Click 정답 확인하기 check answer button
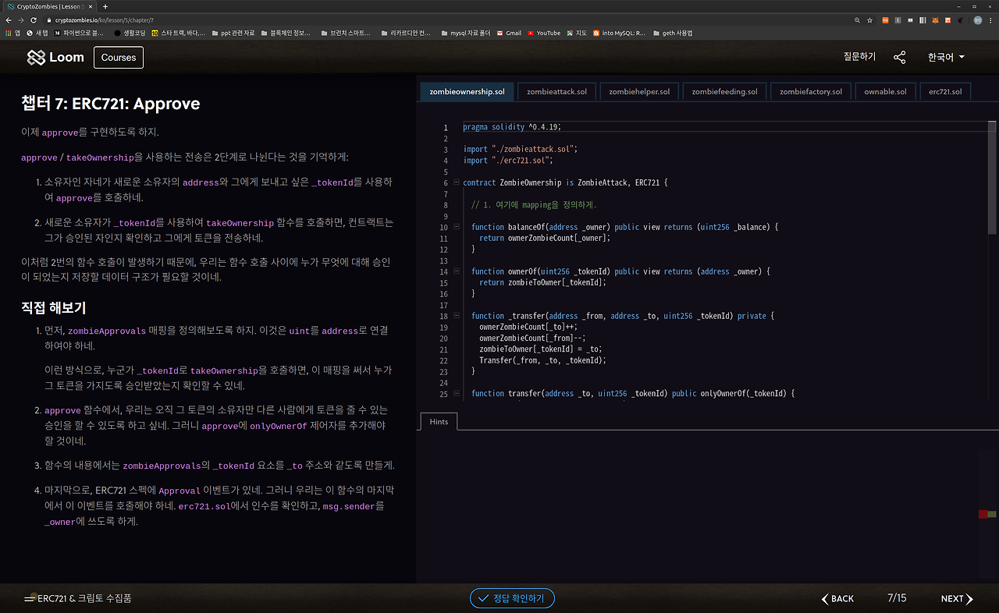999x613 pixels. (x=512, y=598)
